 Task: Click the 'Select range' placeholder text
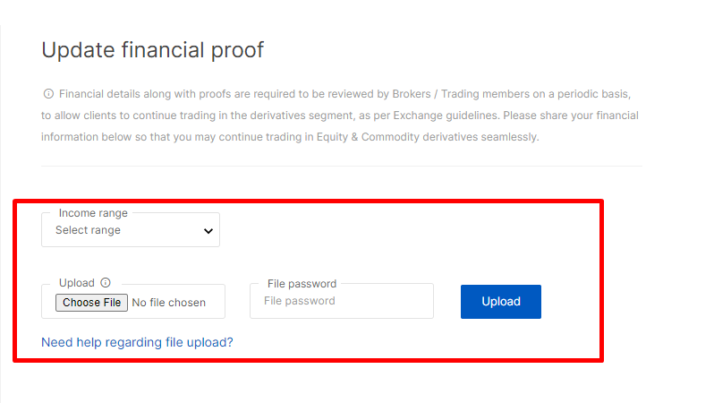(x=88, y=230)
